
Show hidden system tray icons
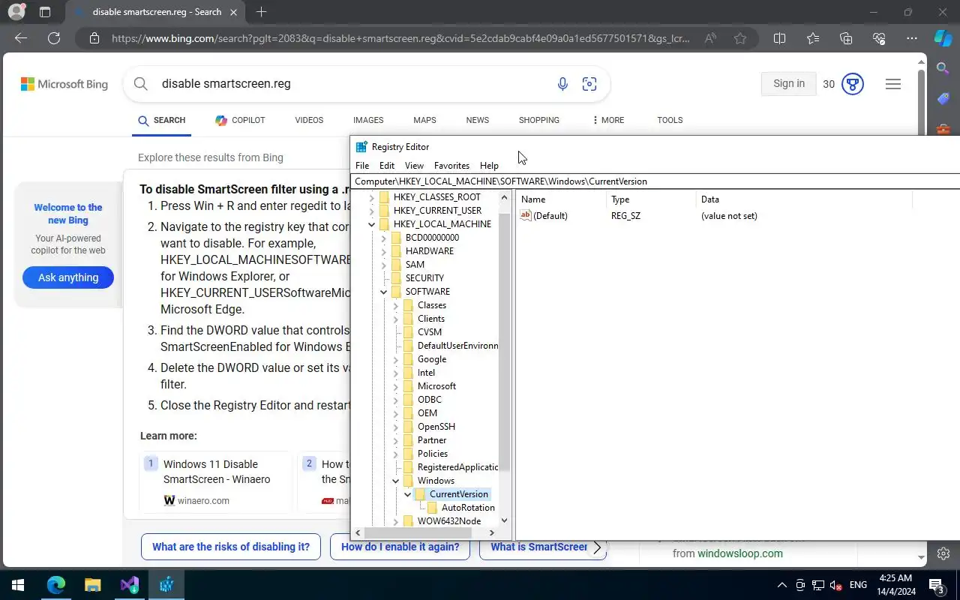coord(781,585)
